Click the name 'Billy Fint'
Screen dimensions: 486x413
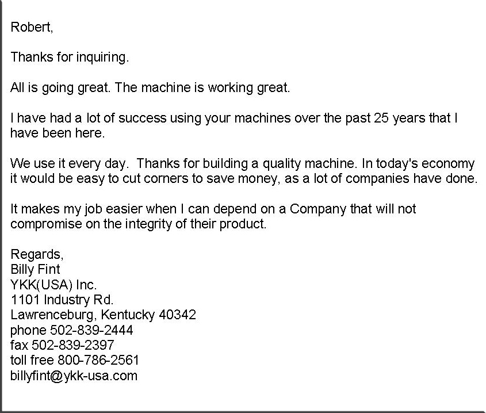click(x=35, y=270)
